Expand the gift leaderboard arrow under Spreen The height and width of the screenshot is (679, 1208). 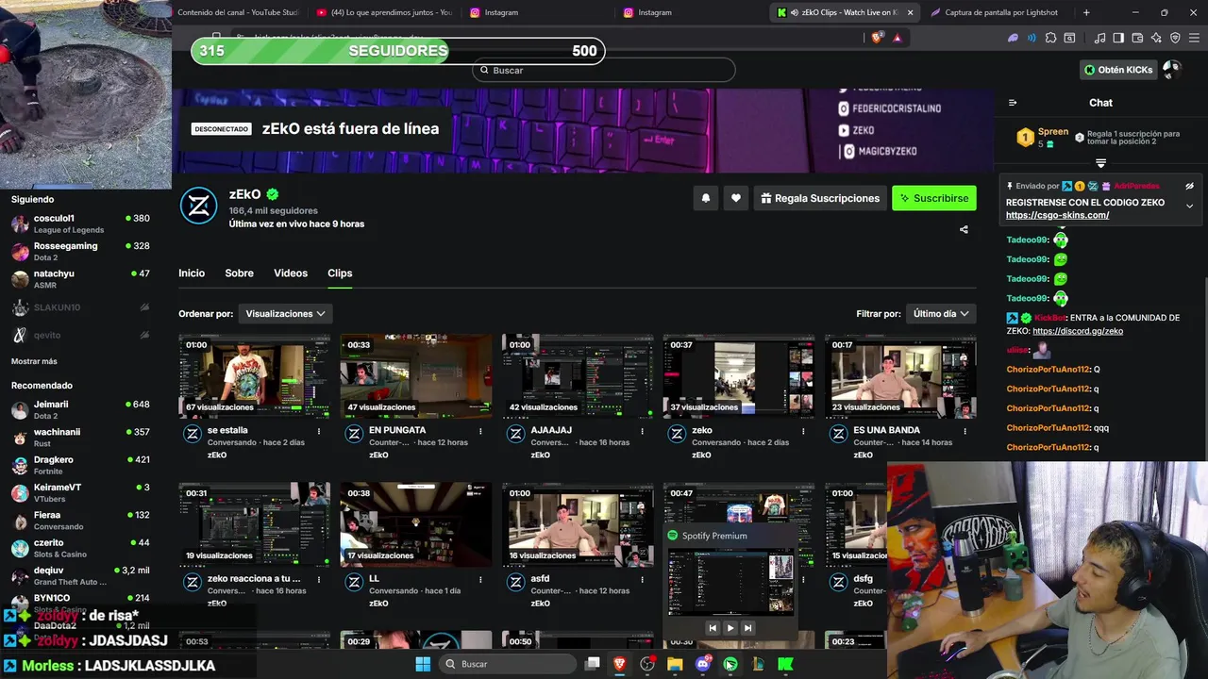point(1100,163)
